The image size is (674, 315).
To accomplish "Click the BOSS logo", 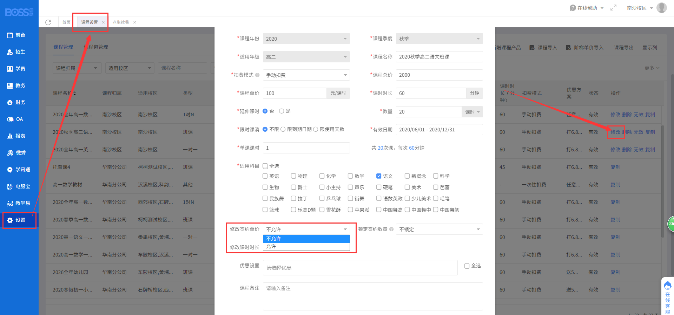I will coord(19,12).
